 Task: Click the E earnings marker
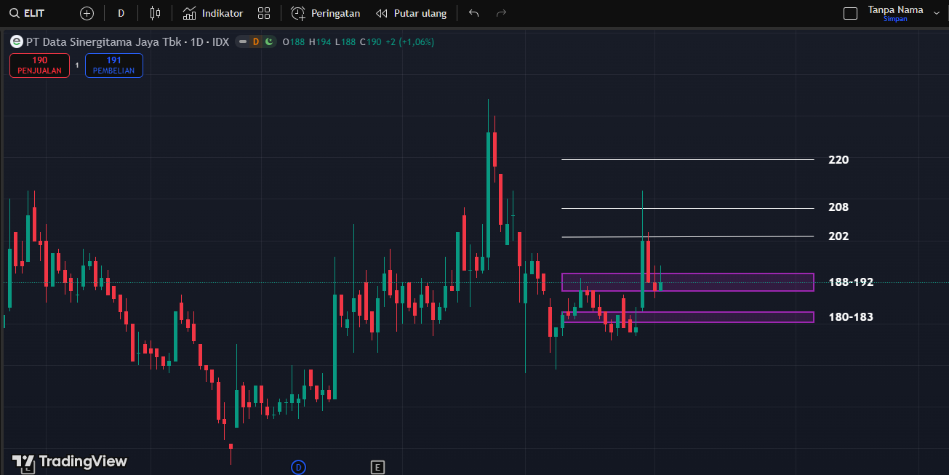click(x=377, y=467)
